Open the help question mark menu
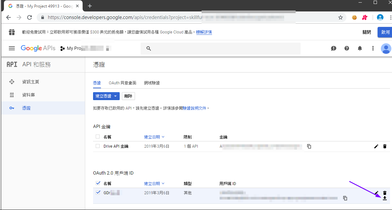This screenshot has height=210, width=392. point(347,48)
